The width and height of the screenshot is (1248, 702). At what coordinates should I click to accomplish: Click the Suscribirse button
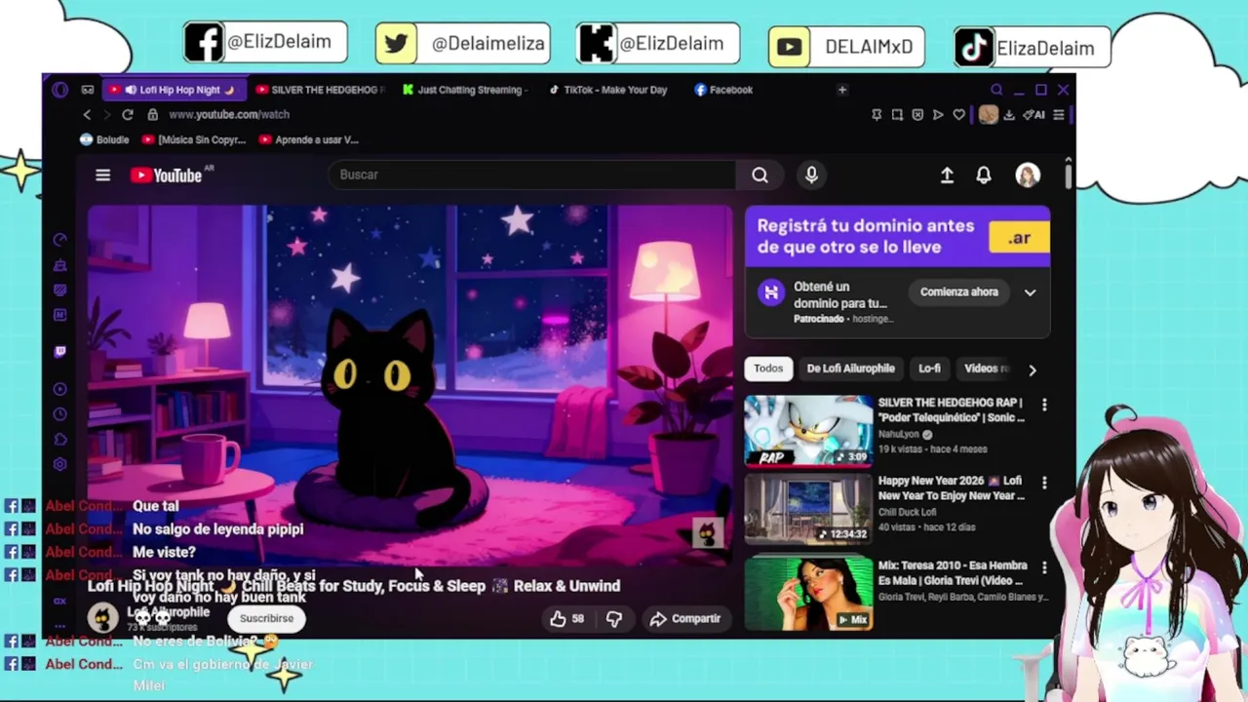coord(266,618)
